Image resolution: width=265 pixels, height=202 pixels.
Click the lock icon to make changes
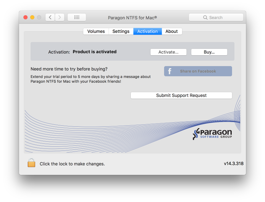click(32, 163)
